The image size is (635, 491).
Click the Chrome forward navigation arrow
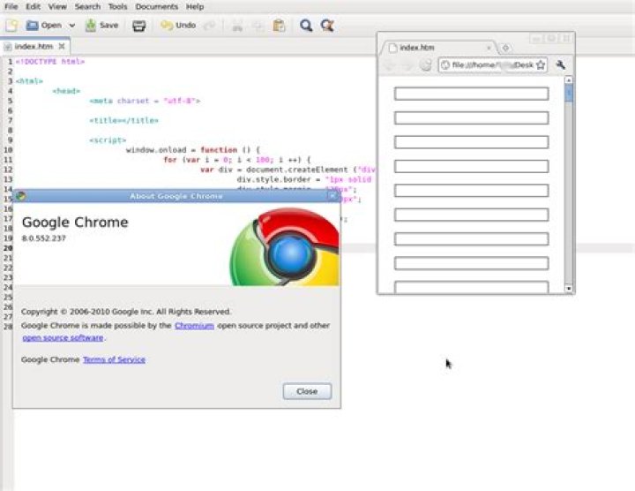pyautogui.click(x=407, y=64)
